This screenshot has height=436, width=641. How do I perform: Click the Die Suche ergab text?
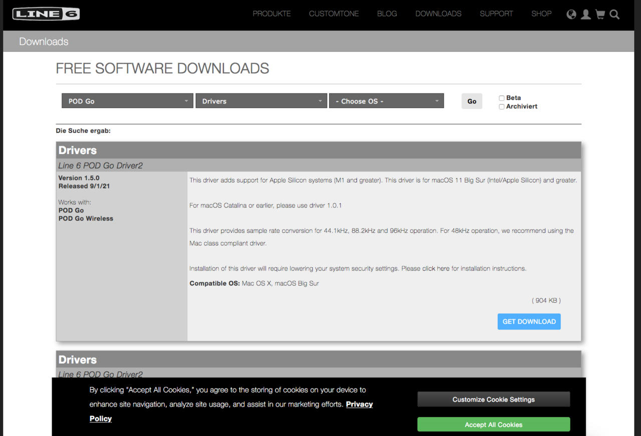(x=83, y=131)
